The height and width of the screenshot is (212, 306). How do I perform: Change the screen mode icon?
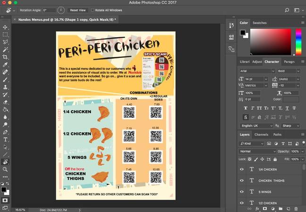pos(5,208)
